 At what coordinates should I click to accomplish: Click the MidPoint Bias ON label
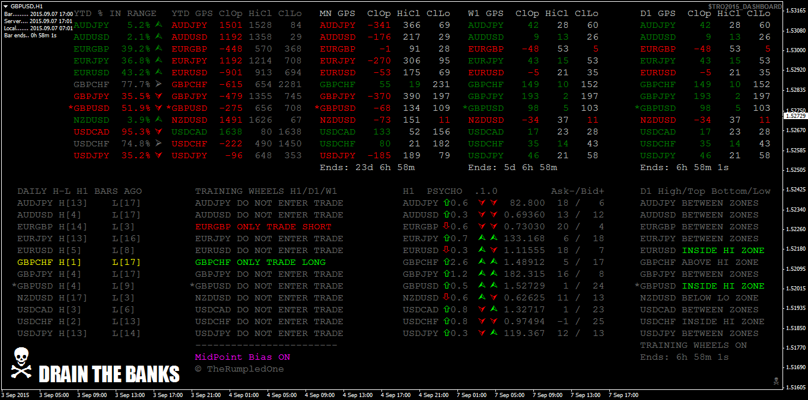[243, 357]
